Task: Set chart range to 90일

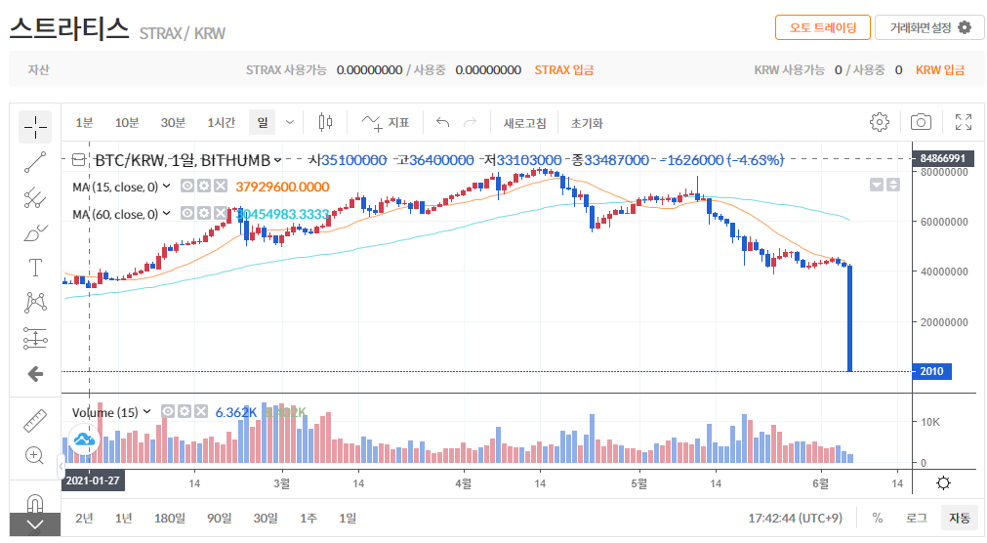Action: [219, 518]
